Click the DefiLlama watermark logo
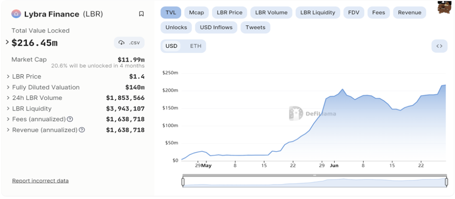 pyautogui.click(x=296, y=113)
